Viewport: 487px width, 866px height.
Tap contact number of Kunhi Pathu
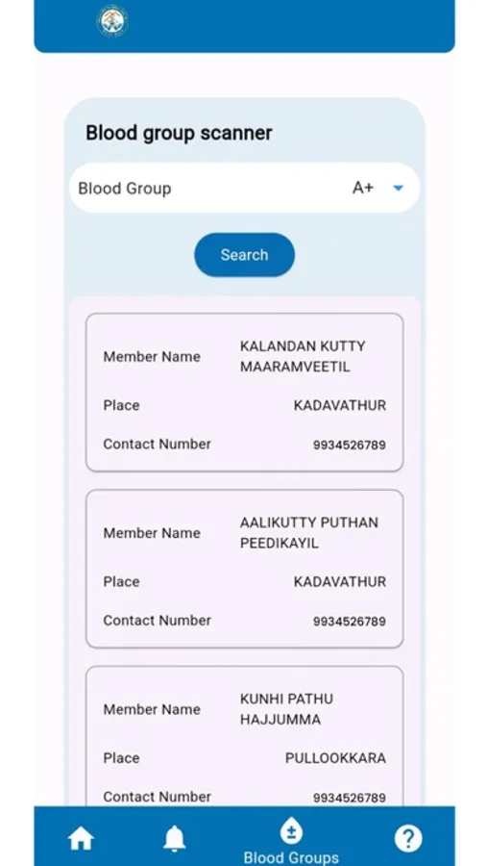pos(349,798)
